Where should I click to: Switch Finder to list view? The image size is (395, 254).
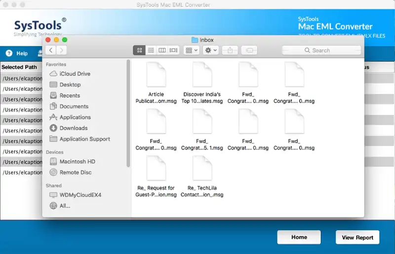pyautogui.click(x=151, y=50)
